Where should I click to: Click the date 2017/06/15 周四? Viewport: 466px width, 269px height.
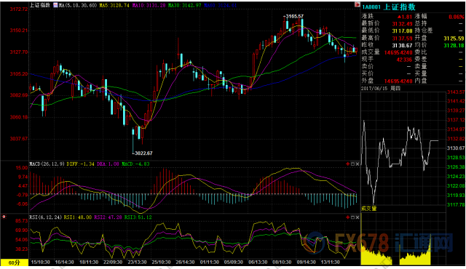click(x=381, y=89)
